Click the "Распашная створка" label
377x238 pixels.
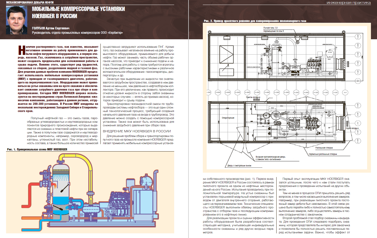(x=324, y=148)
